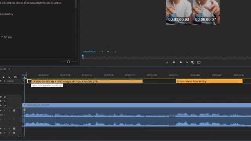
Task: Play the sequence in Program monitor
Action: (180, 63)
